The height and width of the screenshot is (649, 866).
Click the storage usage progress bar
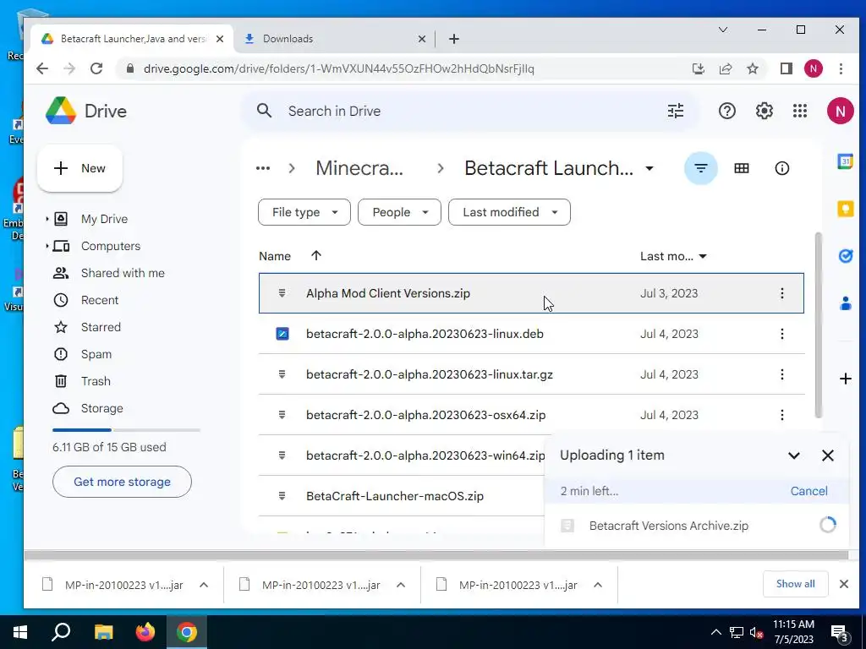[x=126, y=430]
